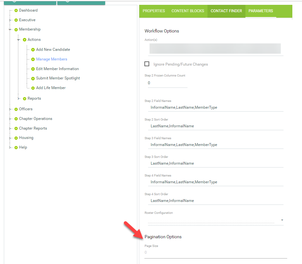Click the green icon next to Help
The width and height of the screenshot is (302, 264).
coord(16,148)
